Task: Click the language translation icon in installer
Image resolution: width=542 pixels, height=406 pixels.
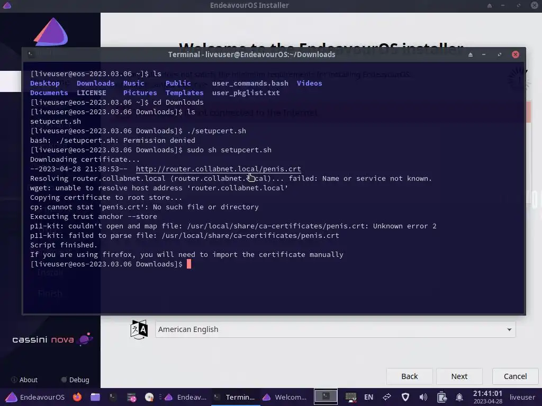Action: (139, 329)
